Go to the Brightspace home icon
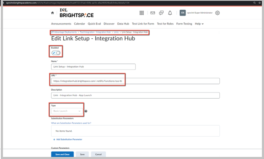 (52, 13)
